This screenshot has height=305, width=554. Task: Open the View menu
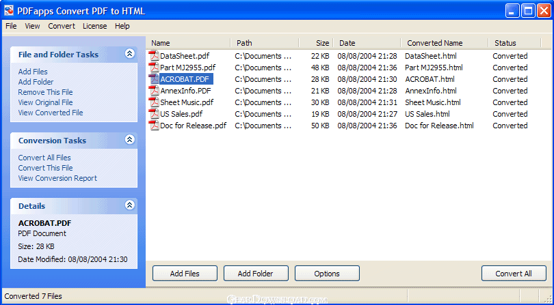pos(32,26)
